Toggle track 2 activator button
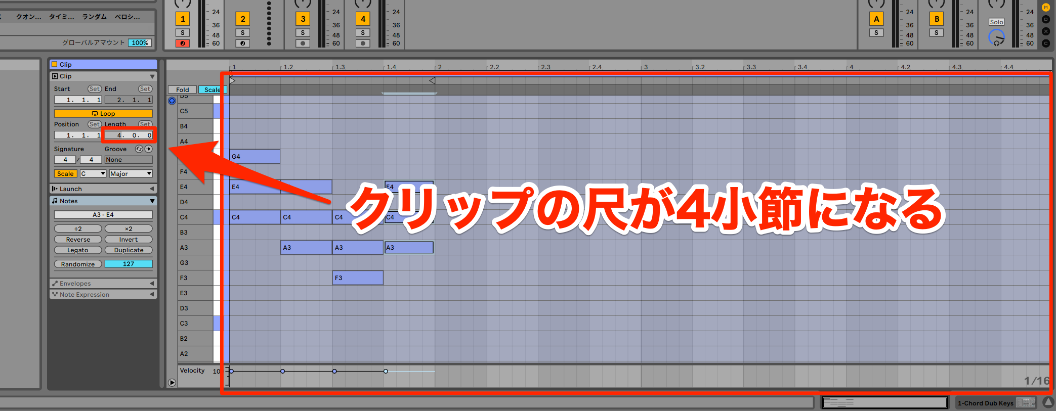Viewport: 1056px width, 411px height. click(243, 19)
